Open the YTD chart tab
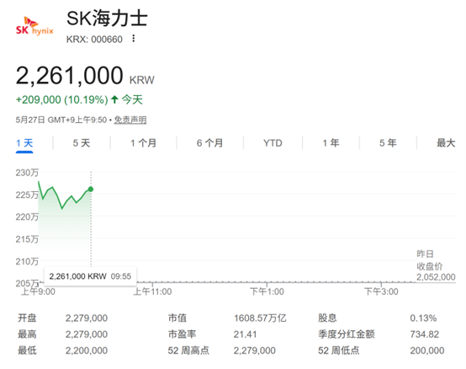The image size is (466, 369). click(x=273, y=143)
